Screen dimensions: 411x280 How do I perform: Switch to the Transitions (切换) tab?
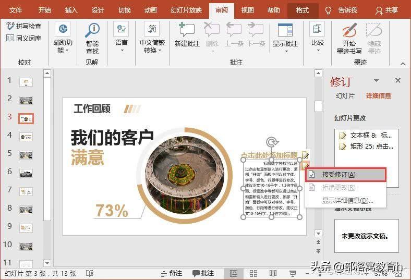pyautogui.click(x=125, y=10)
